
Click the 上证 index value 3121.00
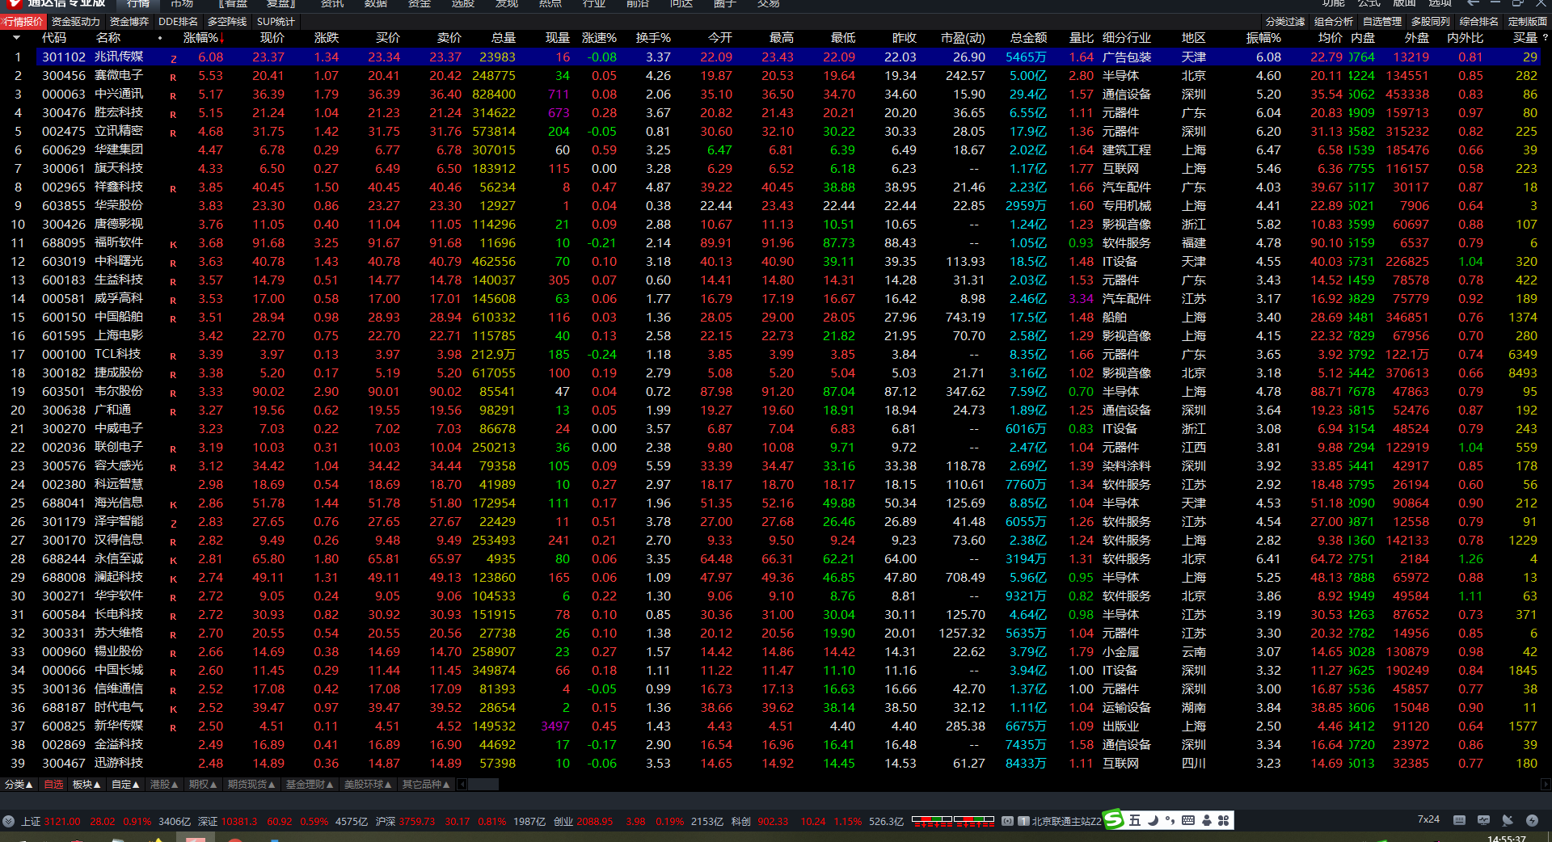(62, 822)
